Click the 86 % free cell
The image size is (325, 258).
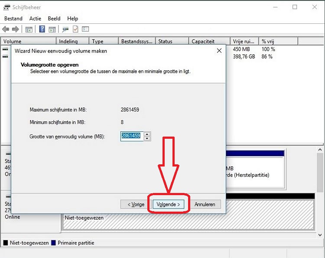pos(267,56)
